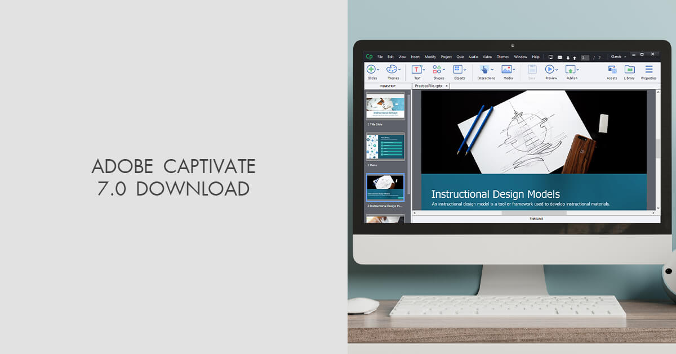Open the Publish dropdown arrow
This screenshot has width=676, height=354.
coord(577,69)
